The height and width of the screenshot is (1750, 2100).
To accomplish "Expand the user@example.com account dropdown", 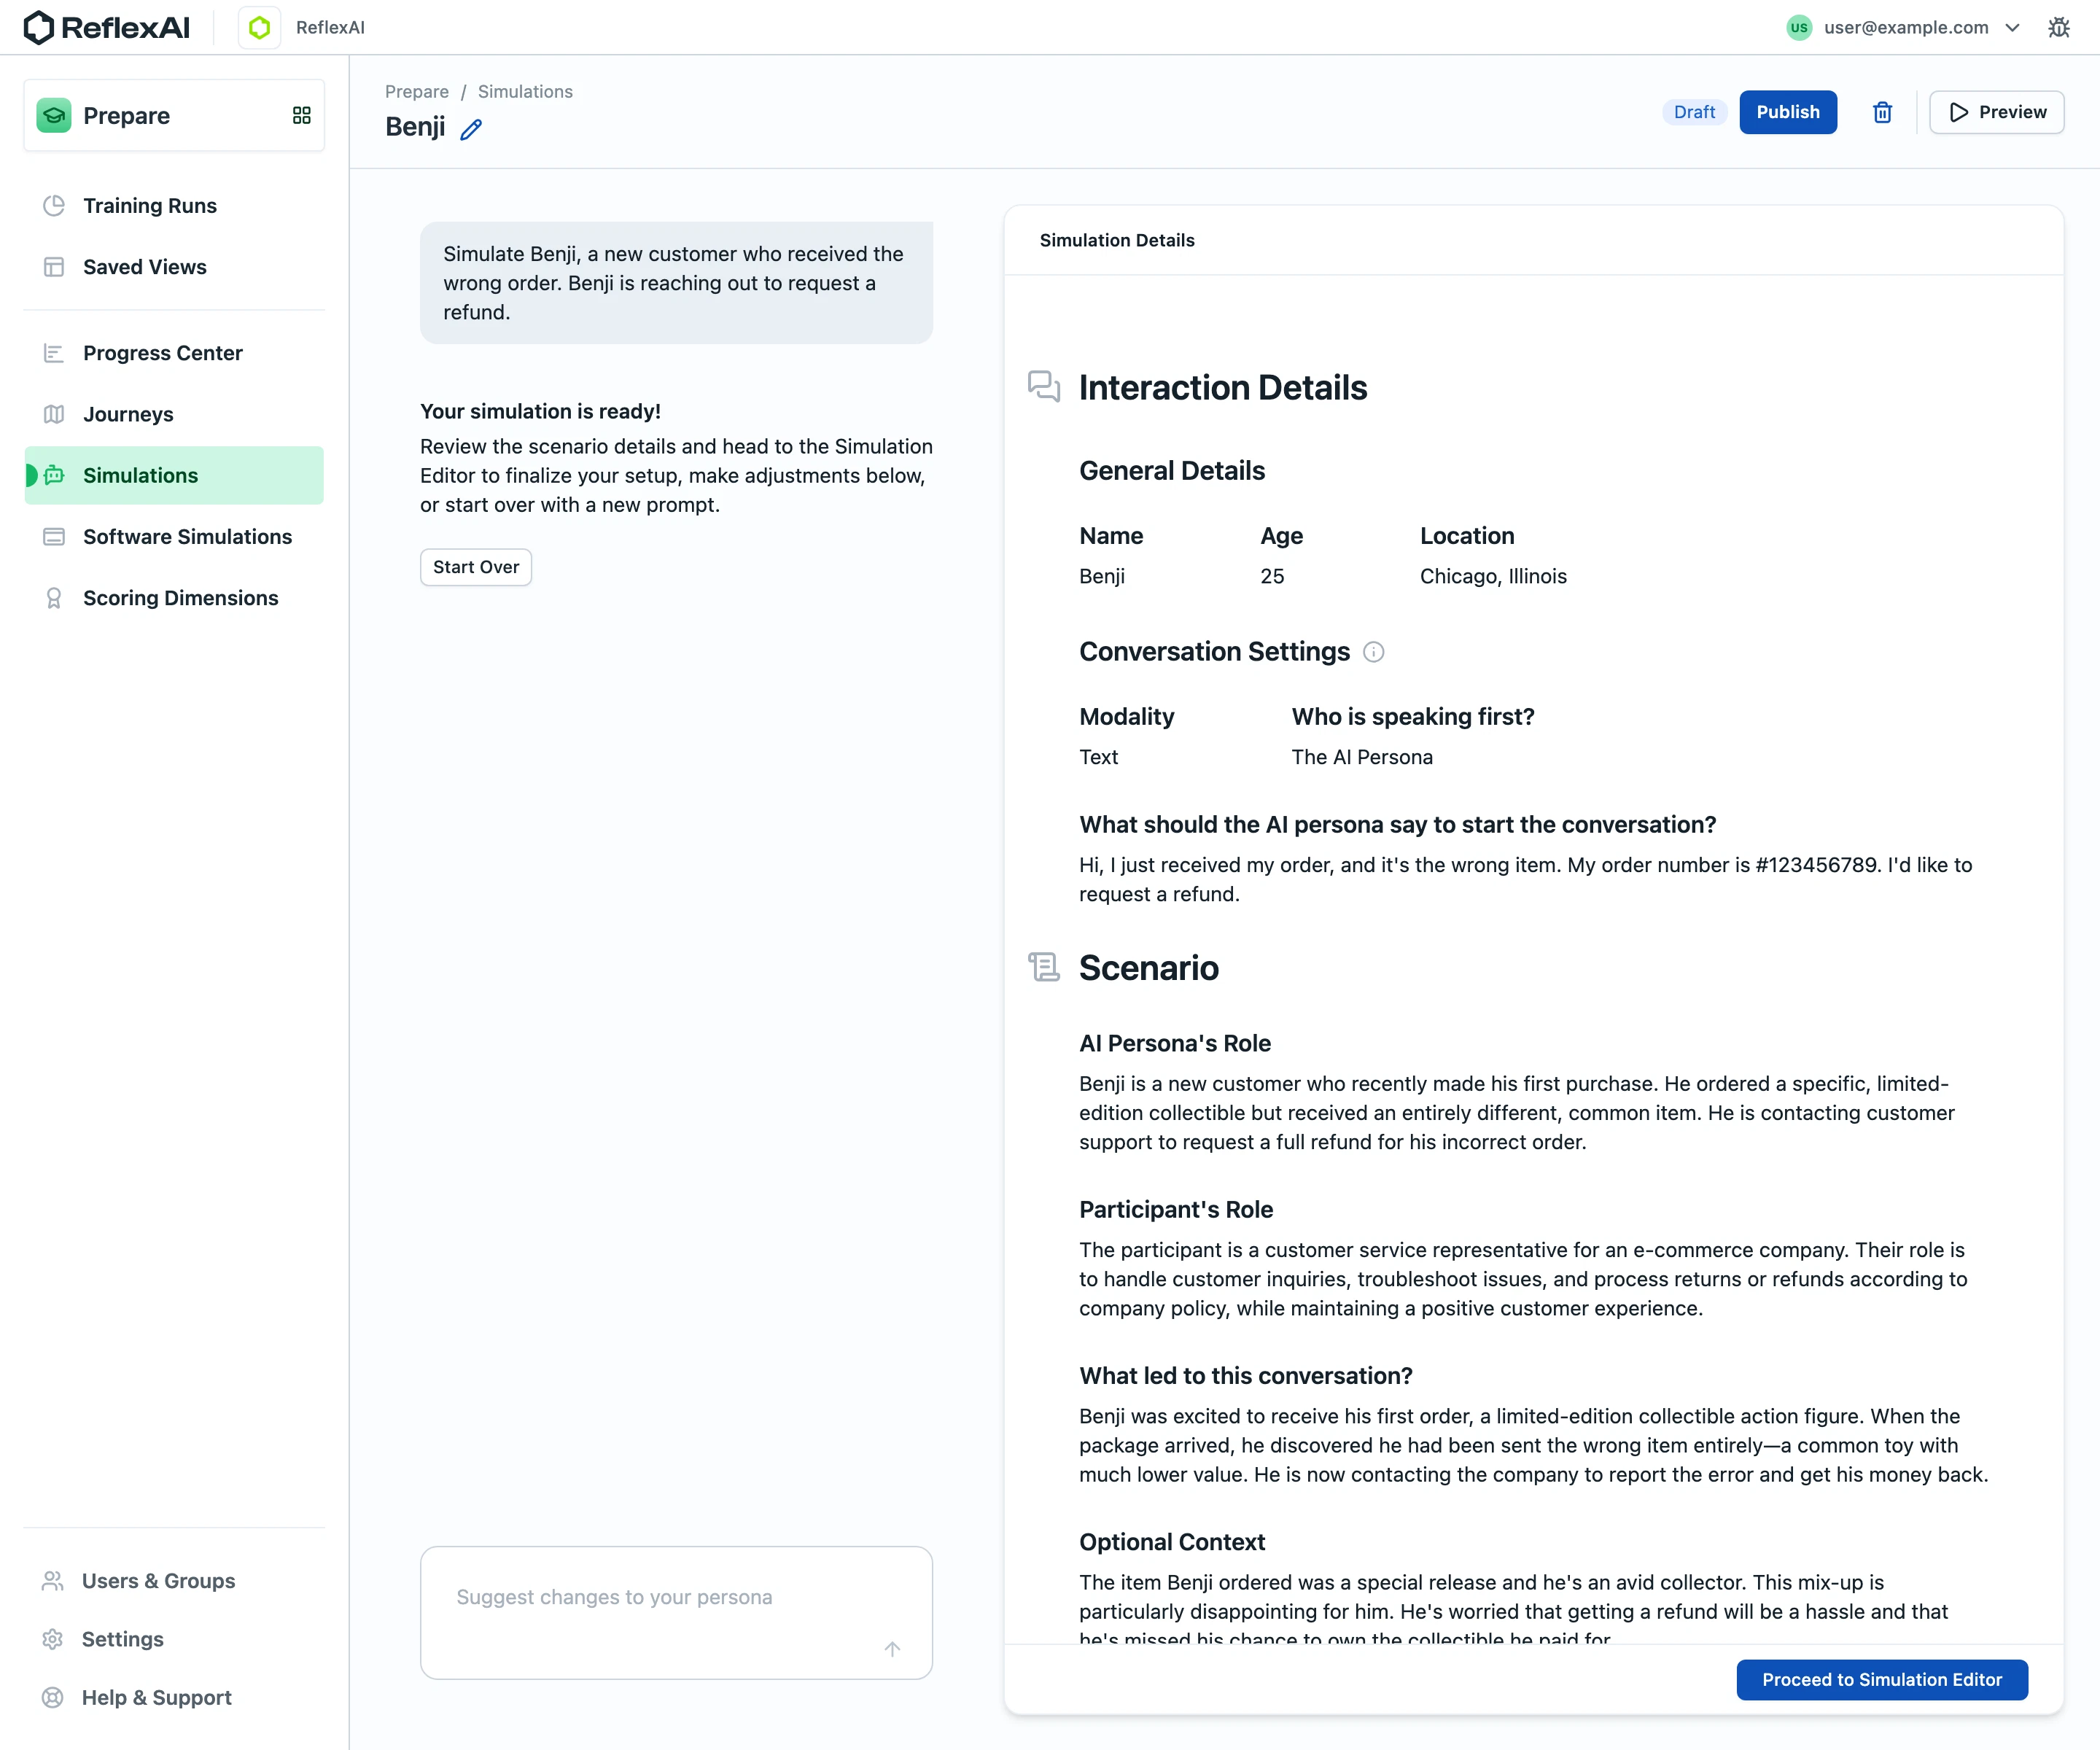I will coord(1904,27).
